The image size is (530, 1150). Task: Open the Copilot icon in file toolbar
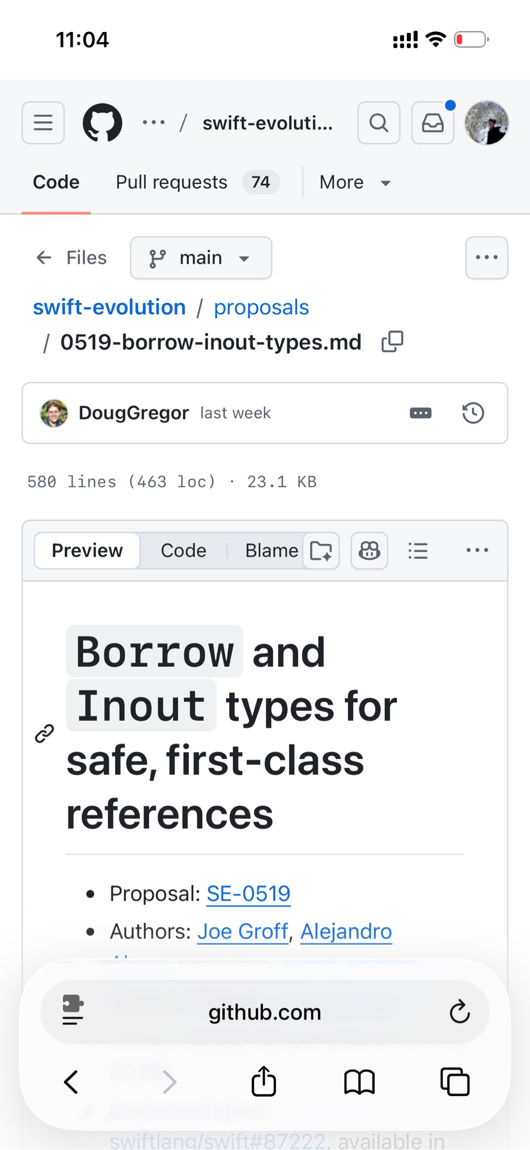click(x=370, y=550)
